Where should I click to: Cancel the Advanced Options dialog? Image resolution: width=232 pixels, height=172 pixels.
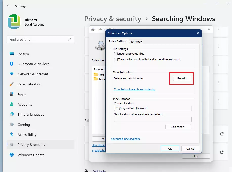pos(190,148)
